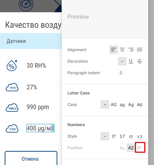Set number position to subscript
The width and height of the screenshot is (154, 165).
point(122,148)
